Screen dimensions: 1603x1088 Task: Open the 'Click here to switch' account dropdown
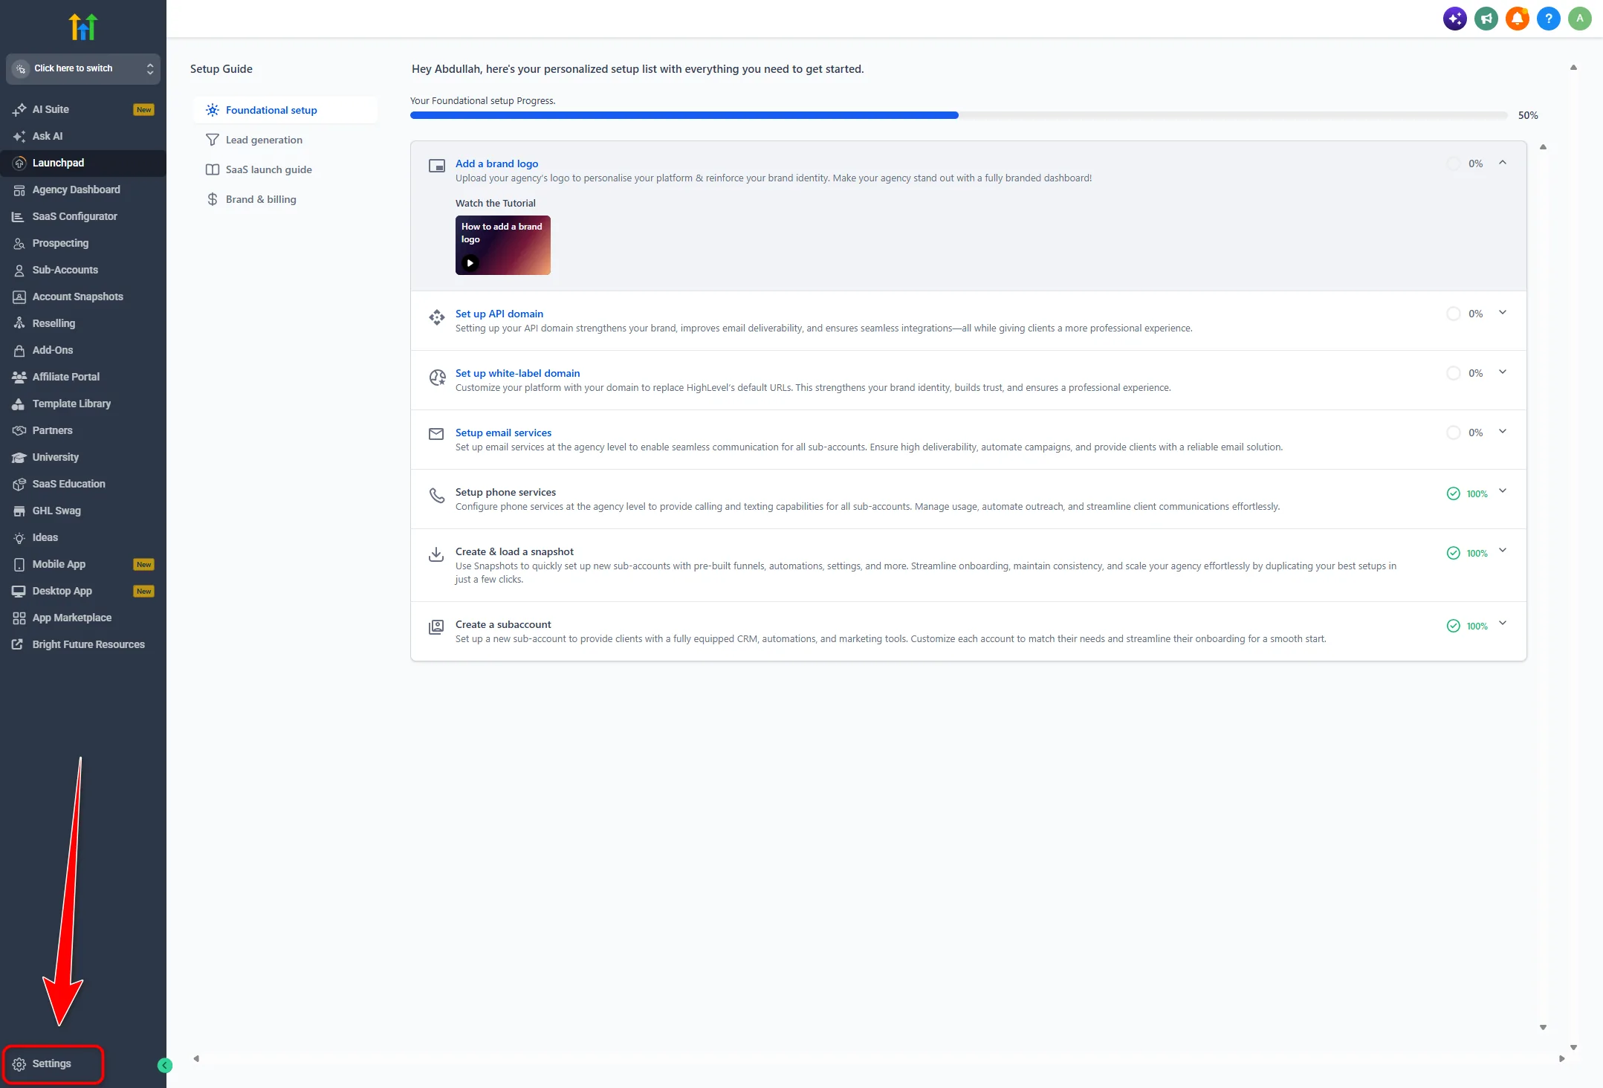pos(83,68)
